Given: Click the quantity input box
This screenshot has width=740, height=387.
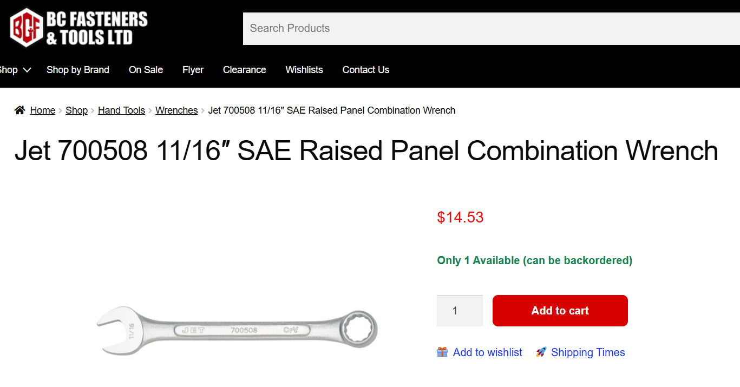Looking at the screenshot, I should pos(460,311).
